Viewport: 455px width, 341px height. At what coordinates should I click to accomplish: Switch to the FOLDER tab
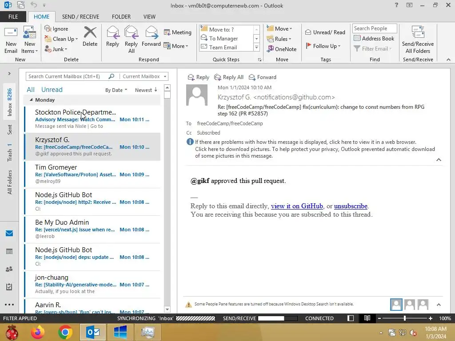pos(121,16)
